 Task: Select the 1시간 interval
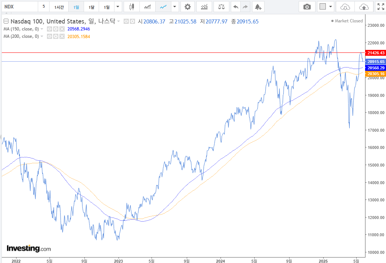click(x=59, y=7)
